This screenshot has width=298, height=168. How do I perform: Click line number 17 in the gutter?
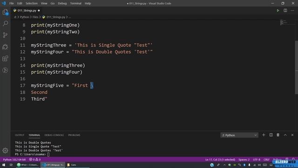coord(22,85)
